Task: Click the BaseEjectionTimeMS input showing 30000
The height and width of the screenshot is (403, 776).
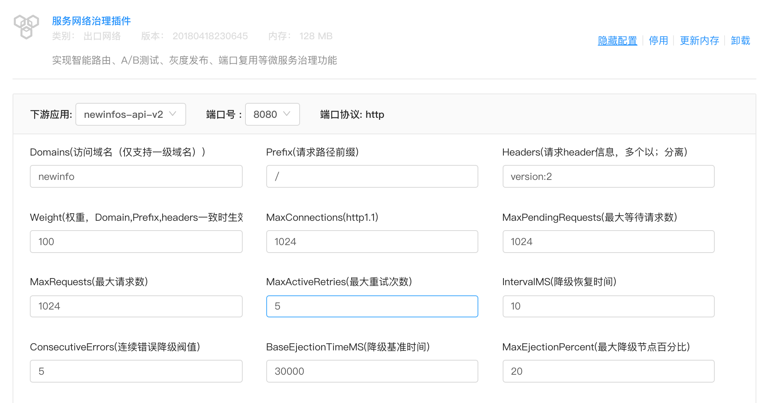Action: click(x=372, y=371)
